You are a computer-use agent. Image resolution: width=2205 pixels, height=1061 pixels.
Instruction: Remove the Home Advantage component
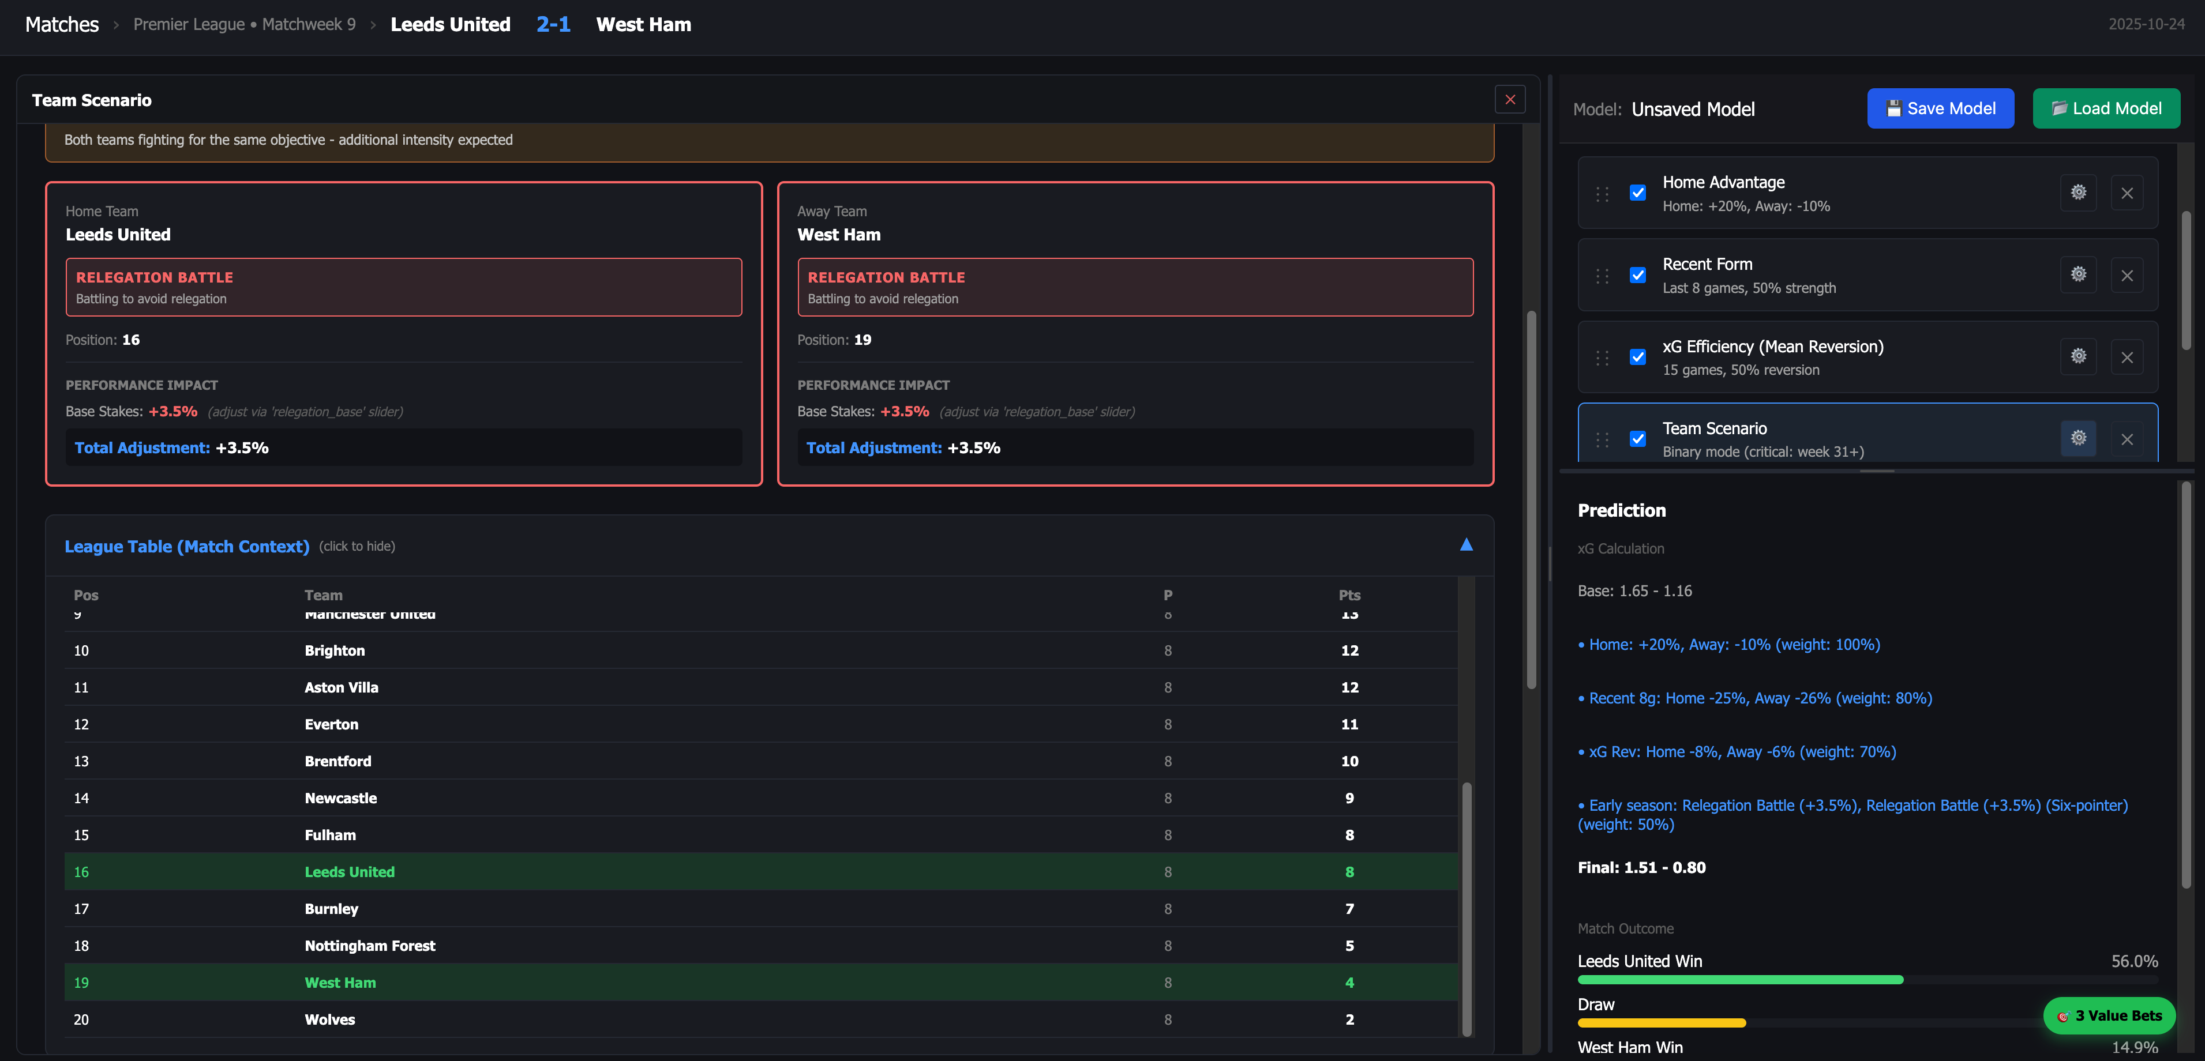point(2127,193)
